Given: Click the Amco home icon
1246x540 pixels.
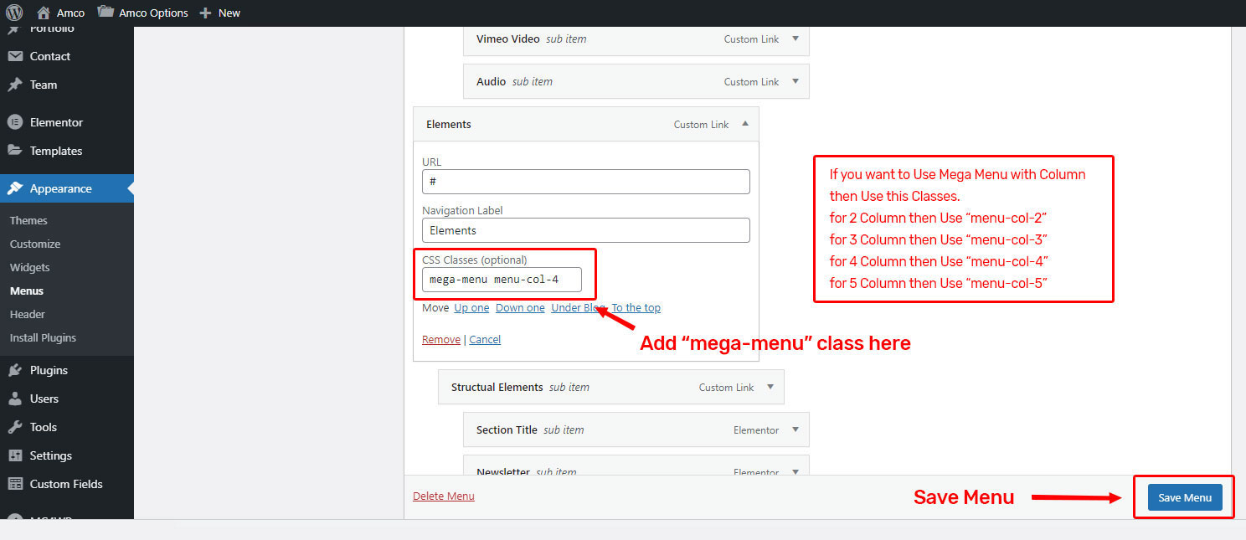Looking at the screenshot, I should [44, 13].
